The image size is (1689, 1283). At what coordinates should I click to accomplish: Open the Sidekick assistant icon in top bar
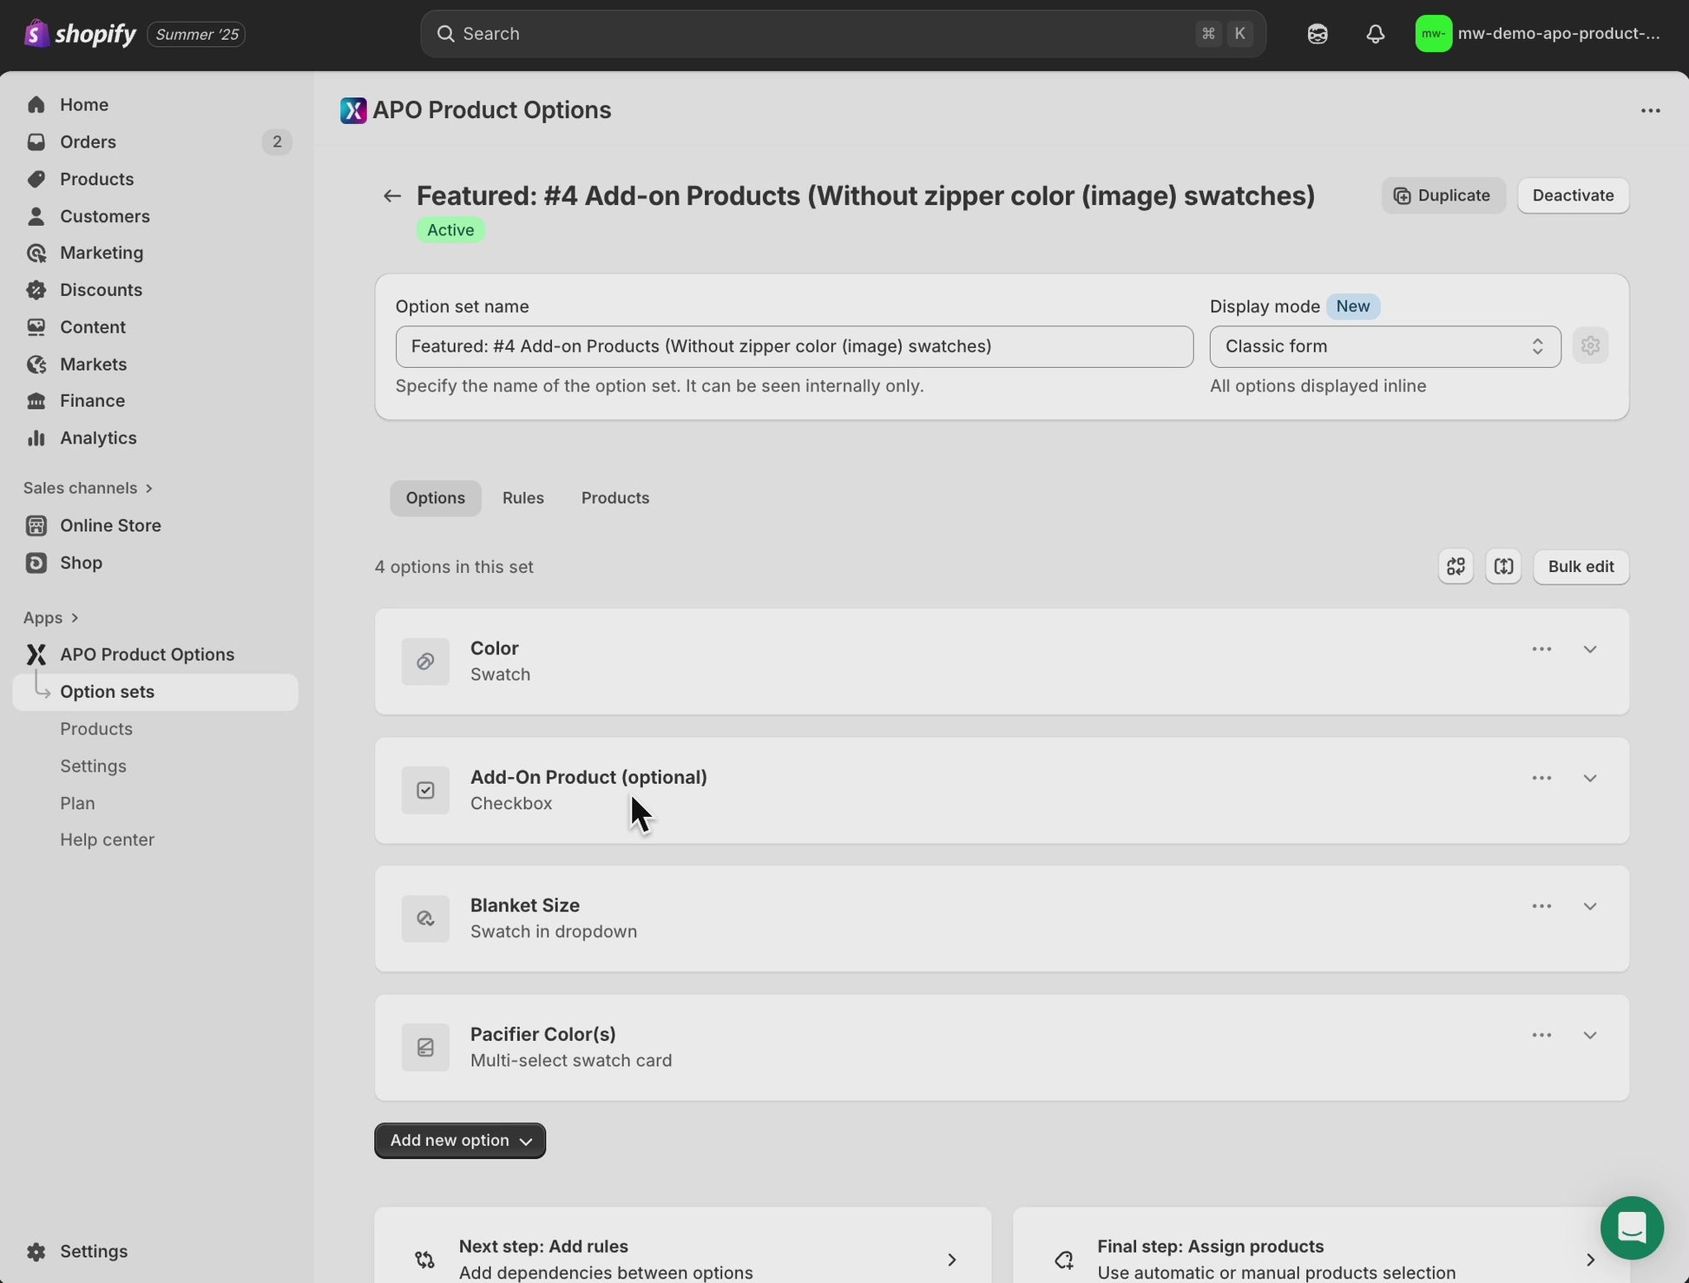pyautogui.click(x=1318, y=34)
